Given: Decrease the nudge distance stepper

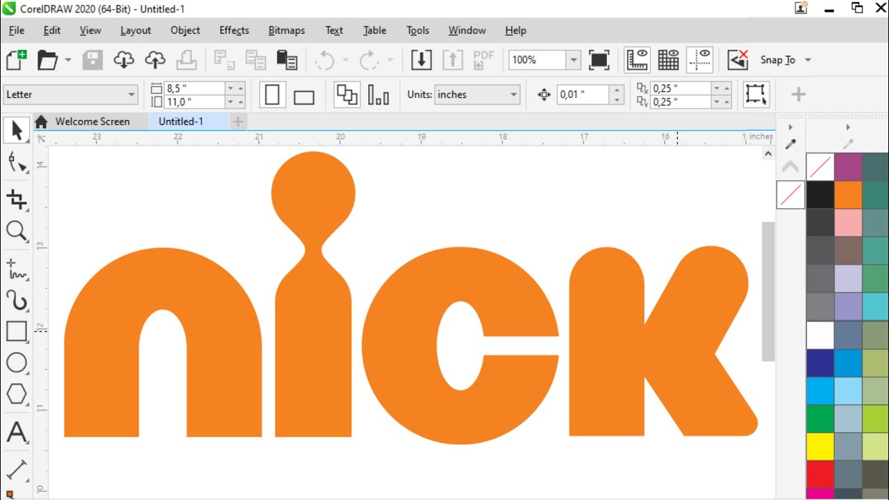Looking at the screenshot, I should pos(617,100).
